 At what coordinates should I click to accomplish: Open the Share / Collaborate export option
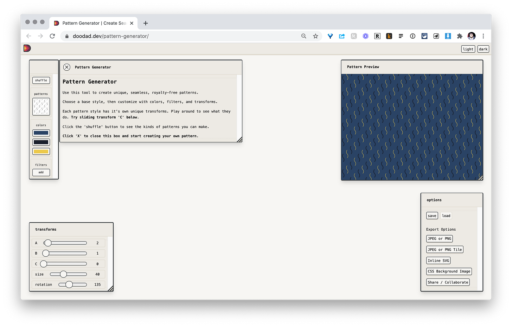pos(448,282)
